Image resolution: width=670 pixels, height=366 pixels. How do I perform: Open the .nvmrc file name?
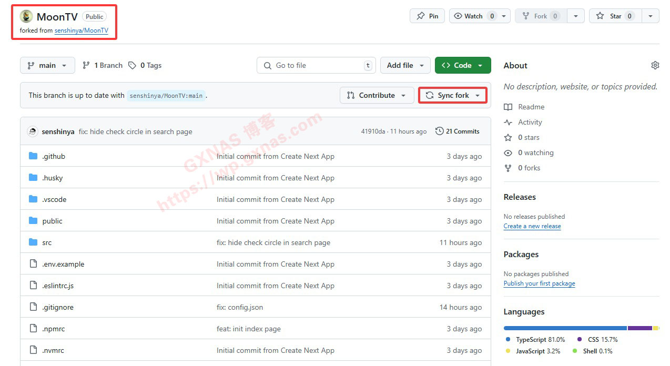[x=53, y=350]
